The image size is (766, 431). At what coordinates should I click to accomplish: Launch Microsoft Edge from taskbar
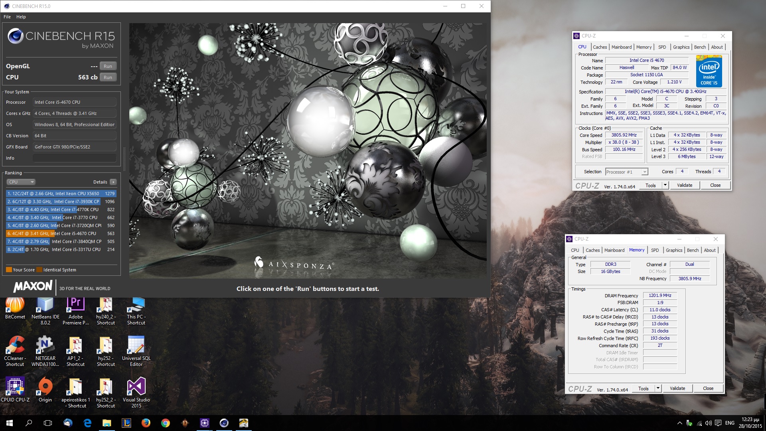tap(87, 423)
